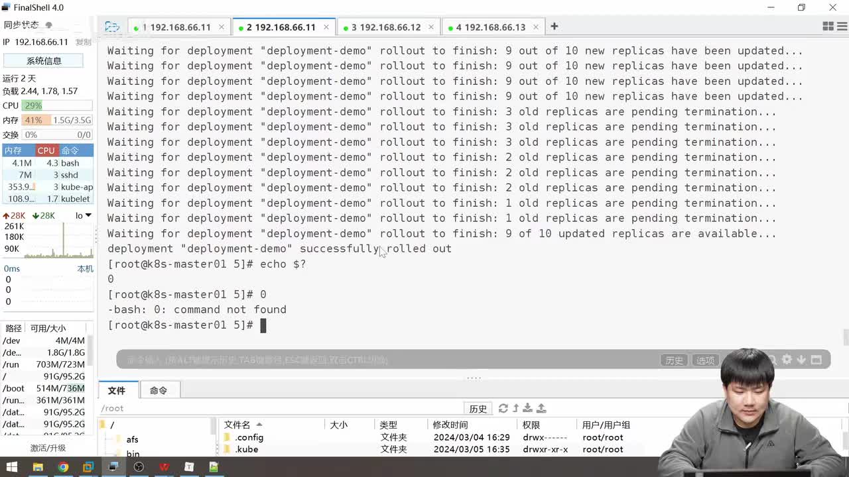Close tab 1 192.168.66.11
849x477 pixels.
click(222, 27)
